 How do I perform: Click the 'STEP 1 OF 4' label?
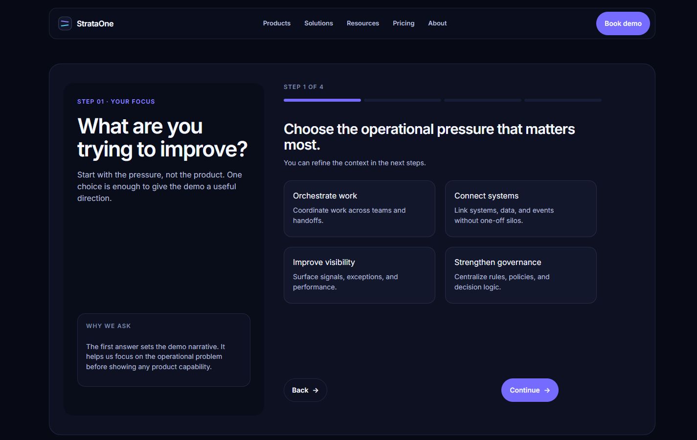pos(303,87)
